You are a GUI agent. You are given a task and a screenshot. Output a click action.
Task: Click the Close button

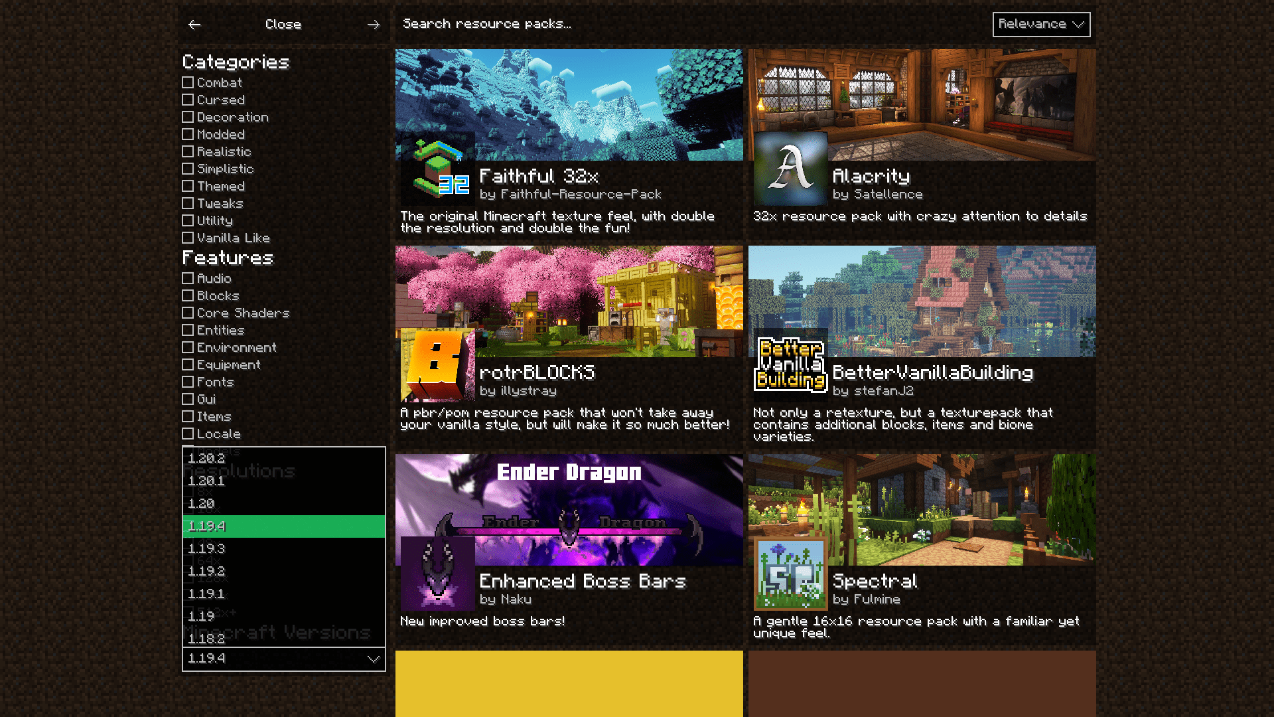pos(283,25)
